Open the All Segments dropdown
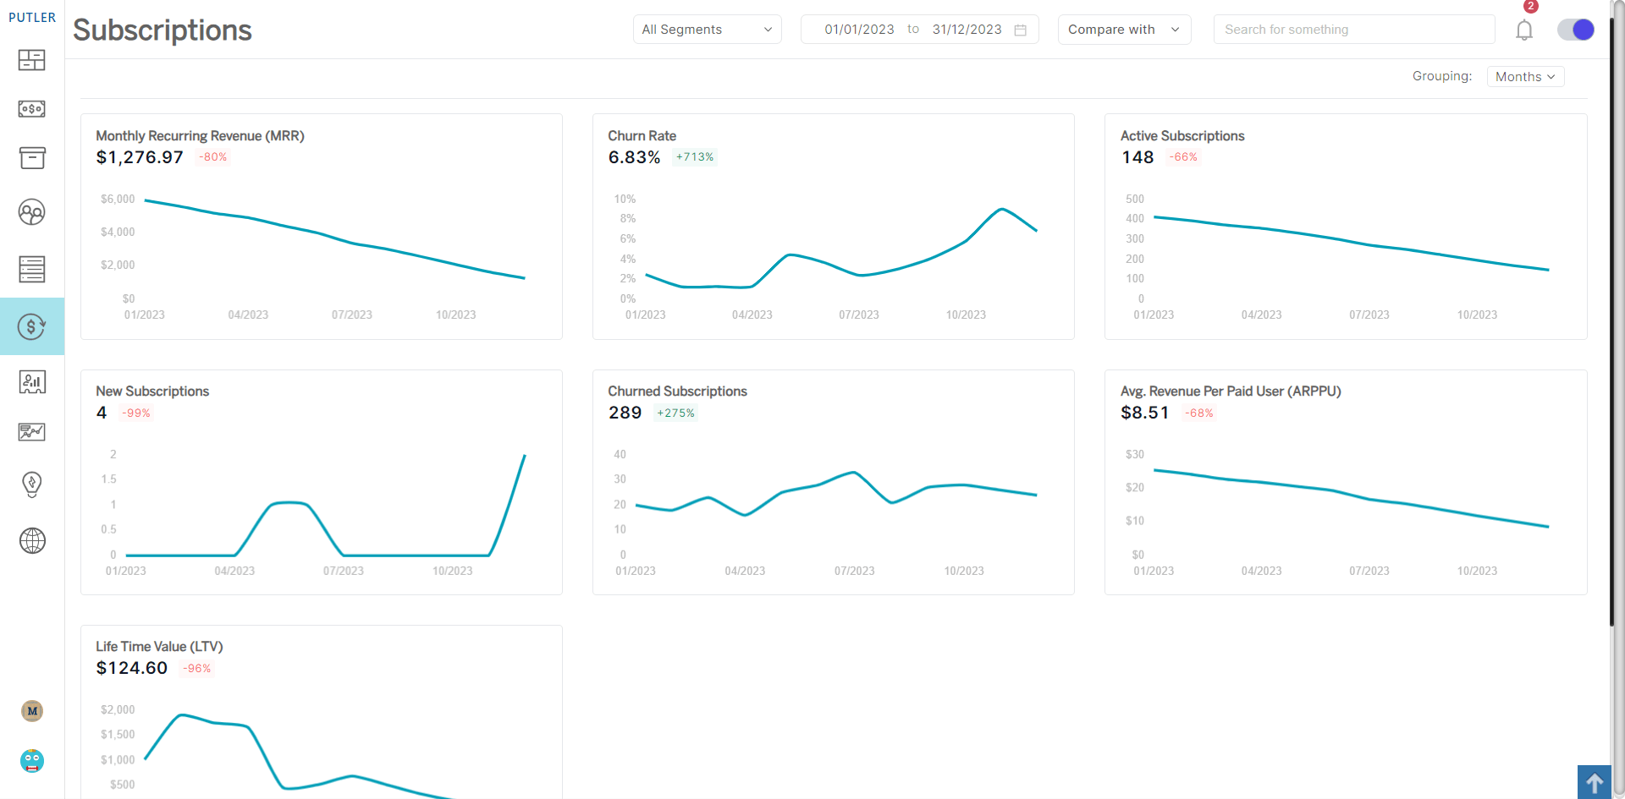The height and width of the screenshot is (799, 1625). coord(707,30)
